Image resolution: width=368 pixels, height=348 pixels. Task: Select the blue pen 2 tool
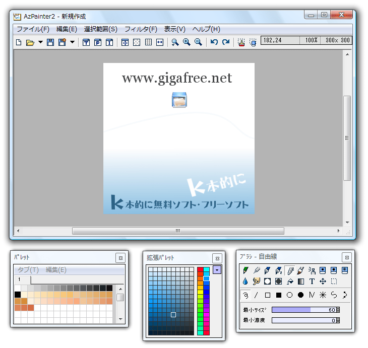[x=279, y=270]
